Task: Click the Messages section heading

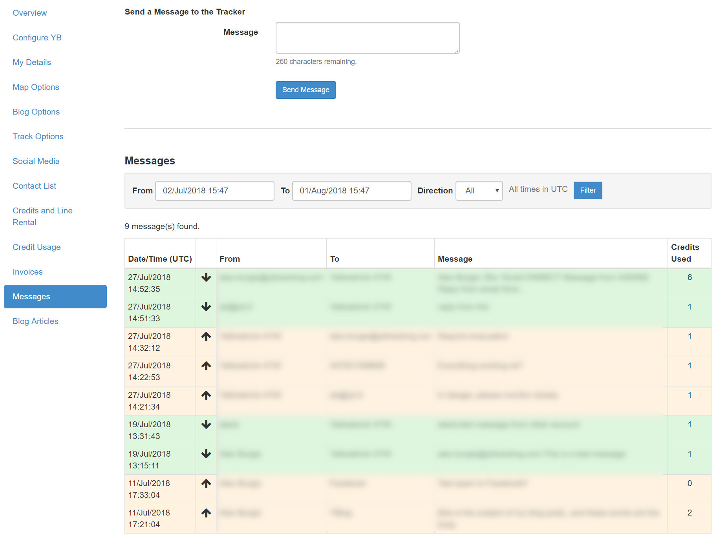Action: click(x=150, y=161)
